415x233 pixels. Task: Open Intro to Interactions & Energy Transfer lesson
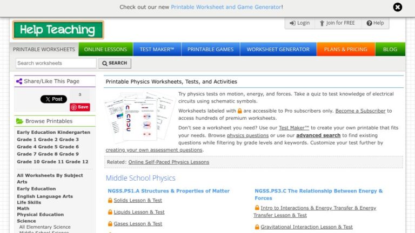point(314,211)
